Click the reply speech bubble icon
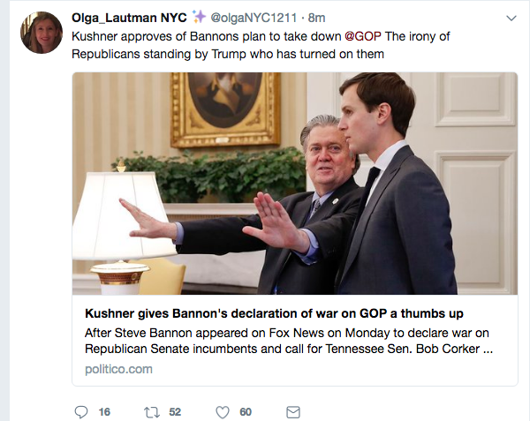Image resolution: width=530 pixels, height=421 pixels. point(82,412)
